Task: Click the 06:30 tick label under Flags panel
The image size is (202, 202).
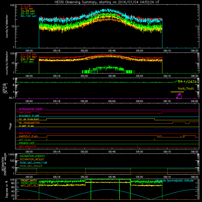Action: [195, 152]
